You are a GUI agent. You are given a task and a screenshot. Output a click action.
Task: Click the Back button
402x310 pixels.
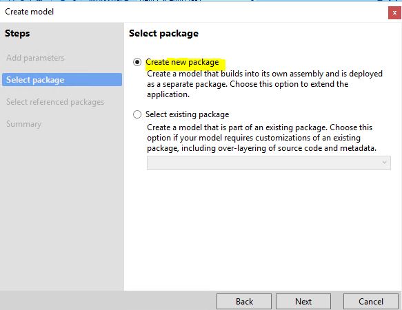click(244, 302)
